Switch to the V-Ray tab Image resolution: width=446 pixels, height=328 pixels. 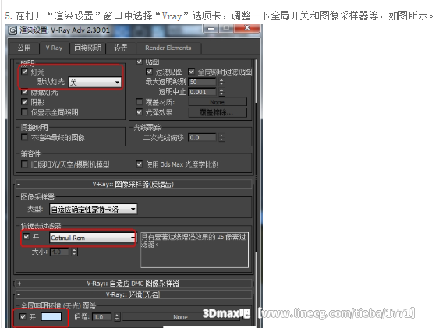pyautogui.click(x=54, y=48)
